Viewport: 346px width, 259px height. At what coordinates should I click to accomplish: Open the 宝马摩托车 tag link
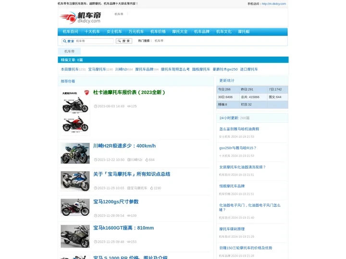[x=97, y=70]
